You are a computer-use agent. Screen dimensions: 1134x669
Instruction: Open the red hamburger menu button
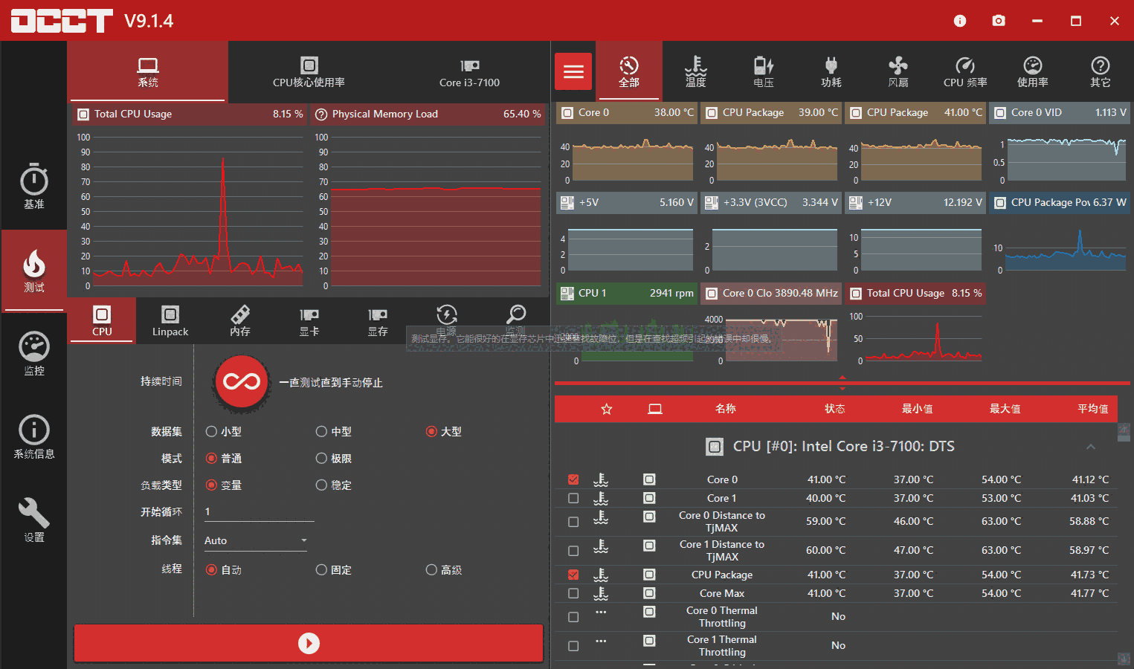click(x=573, y=71)
